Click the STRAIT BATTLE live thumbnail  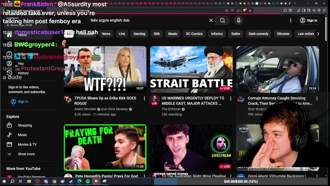191,69
